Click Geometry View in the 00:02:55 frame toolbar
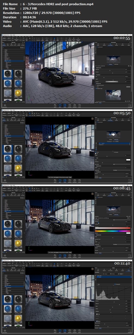The height and width of the screenshot is (335, 134). pyautogui.click(x=74, y=39)
